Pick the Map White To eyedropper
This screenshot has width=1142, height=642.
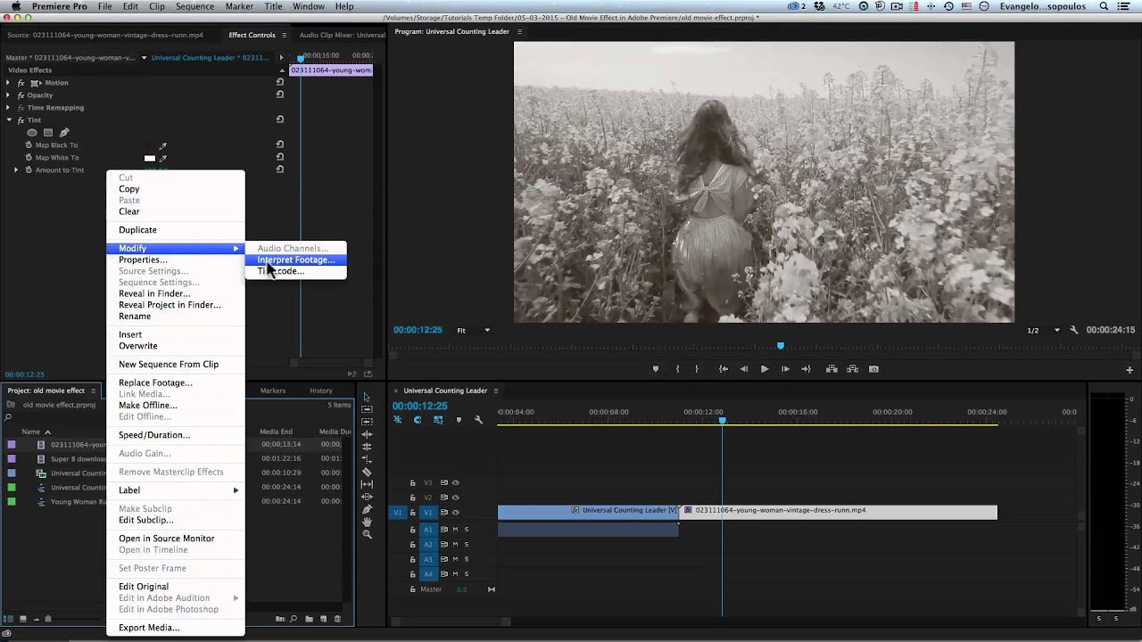tap(162, 158)
